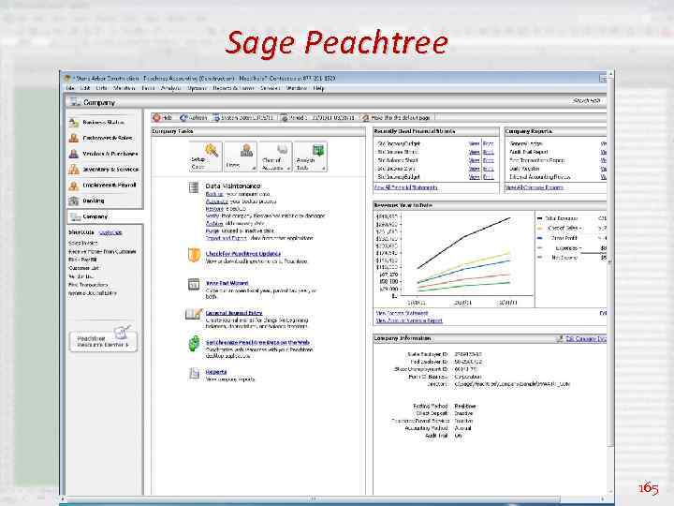The height and width of the screenshot is (506, 674).
Task: Click the View Account Variance Report link
Action: tap(409, 320)
